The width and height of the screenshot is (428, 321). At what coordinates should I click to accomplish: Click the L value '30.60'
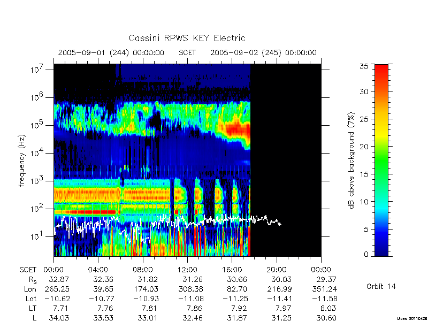tap(326, 318)
